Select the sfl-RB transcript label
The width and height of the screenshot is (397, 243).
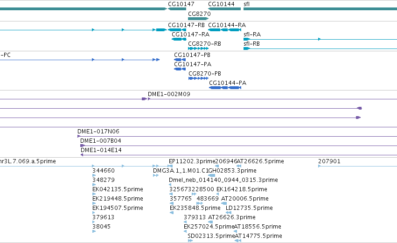pyautogui.click(x=251, y=44)
